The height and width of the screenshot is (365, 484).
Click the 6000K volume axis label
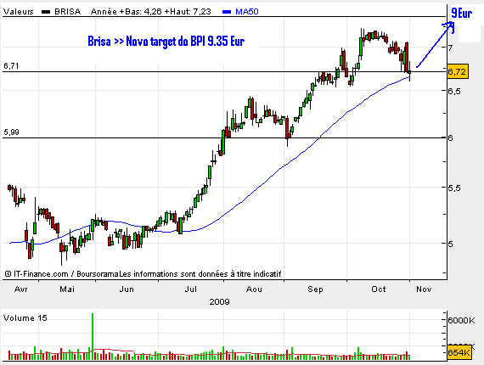pos(461,321)
